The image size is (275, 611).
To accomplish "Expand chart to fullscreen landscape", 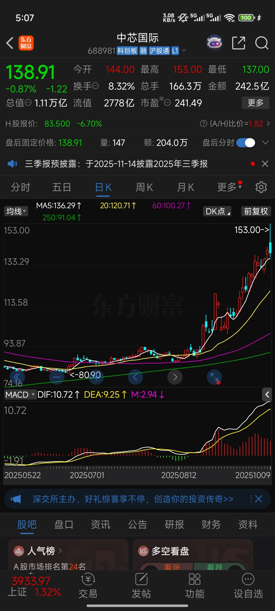I will [x=214, y=377].
